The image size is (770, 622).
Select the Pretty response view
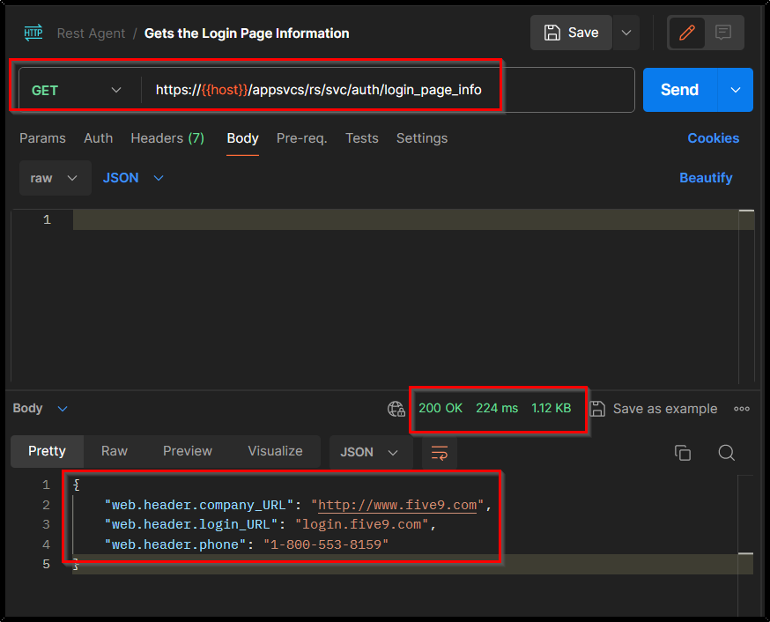pyautogui.click(x=48, y=451)
